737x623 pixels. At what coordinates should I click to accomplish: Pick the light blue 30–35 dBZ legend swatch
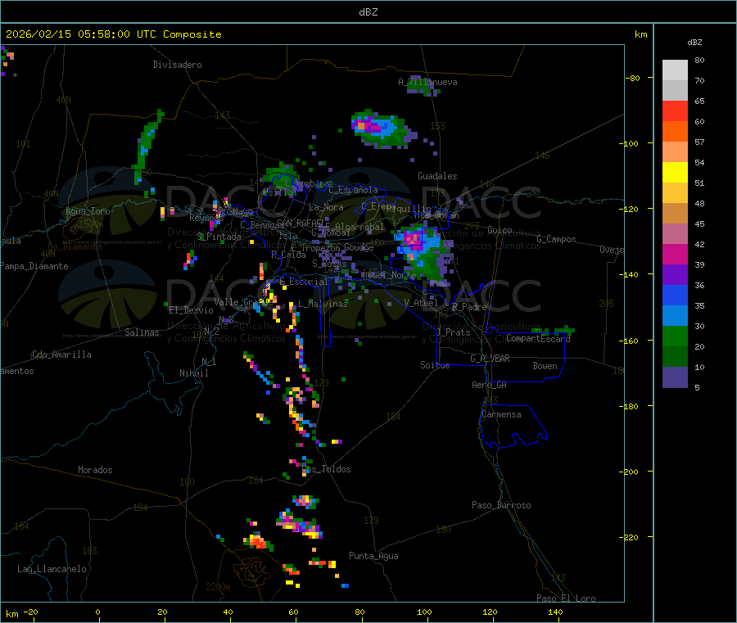click(x=675, y=316)
